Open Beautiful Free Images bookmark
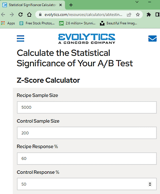 (118, 23)
